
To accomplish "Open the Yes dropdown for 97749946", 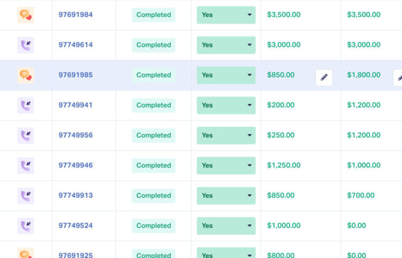I will tap(226, 165).
